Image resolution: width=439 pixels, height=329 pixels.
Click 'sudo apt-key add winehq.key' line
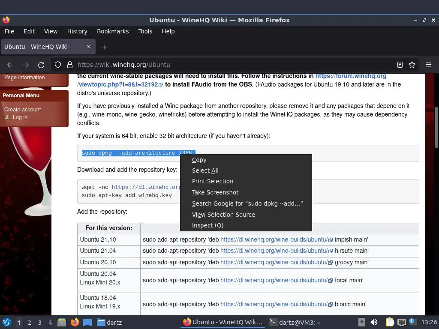127,195
